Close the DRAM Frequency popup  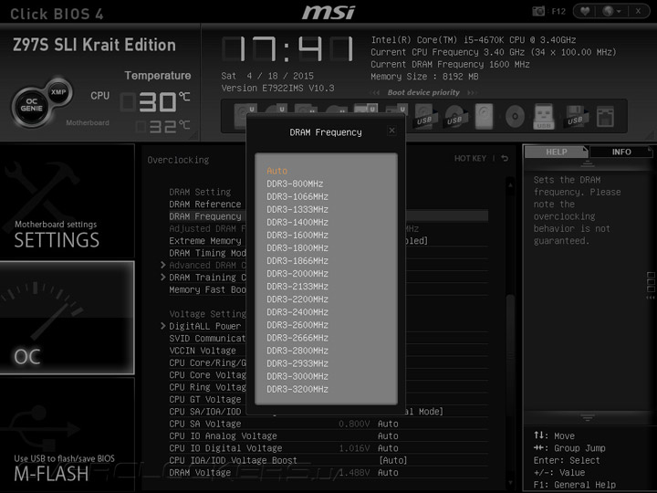(391, 131)
